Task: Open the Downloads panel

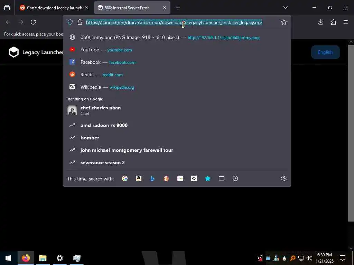Action: 320,22
